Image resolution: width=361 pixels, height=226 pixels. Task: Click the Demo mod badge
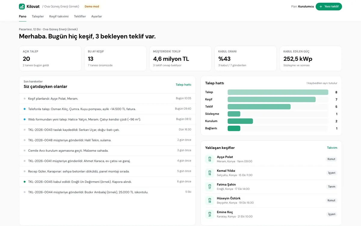coord(92,6)
